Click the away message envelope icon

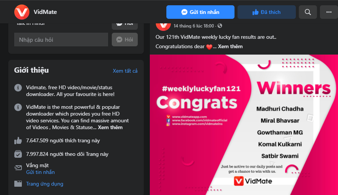pos(18,168)
